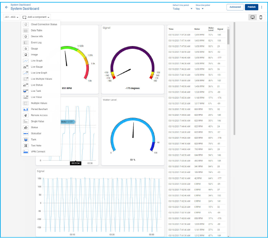Screen dimensions: 268x240
Task: Click the Signal column header
Action: pos(220,29)
